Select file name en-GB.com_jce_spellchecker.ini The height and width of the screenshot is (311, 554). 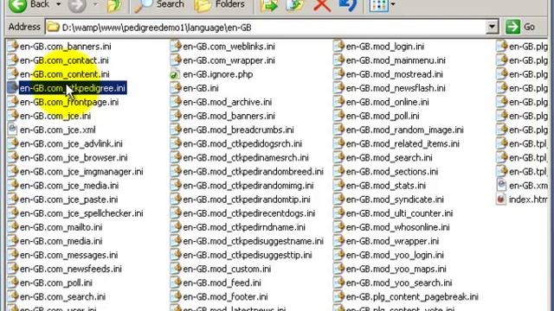(81, 213)
